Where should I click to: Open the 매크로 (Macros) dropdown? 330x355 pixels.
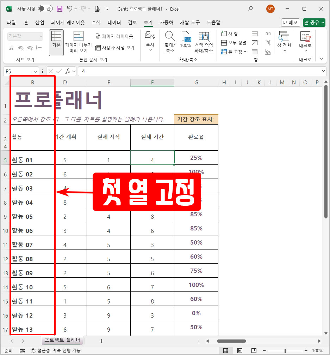tap(305, 42)
